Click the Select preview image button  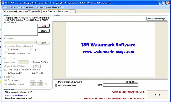click(157, 19)
